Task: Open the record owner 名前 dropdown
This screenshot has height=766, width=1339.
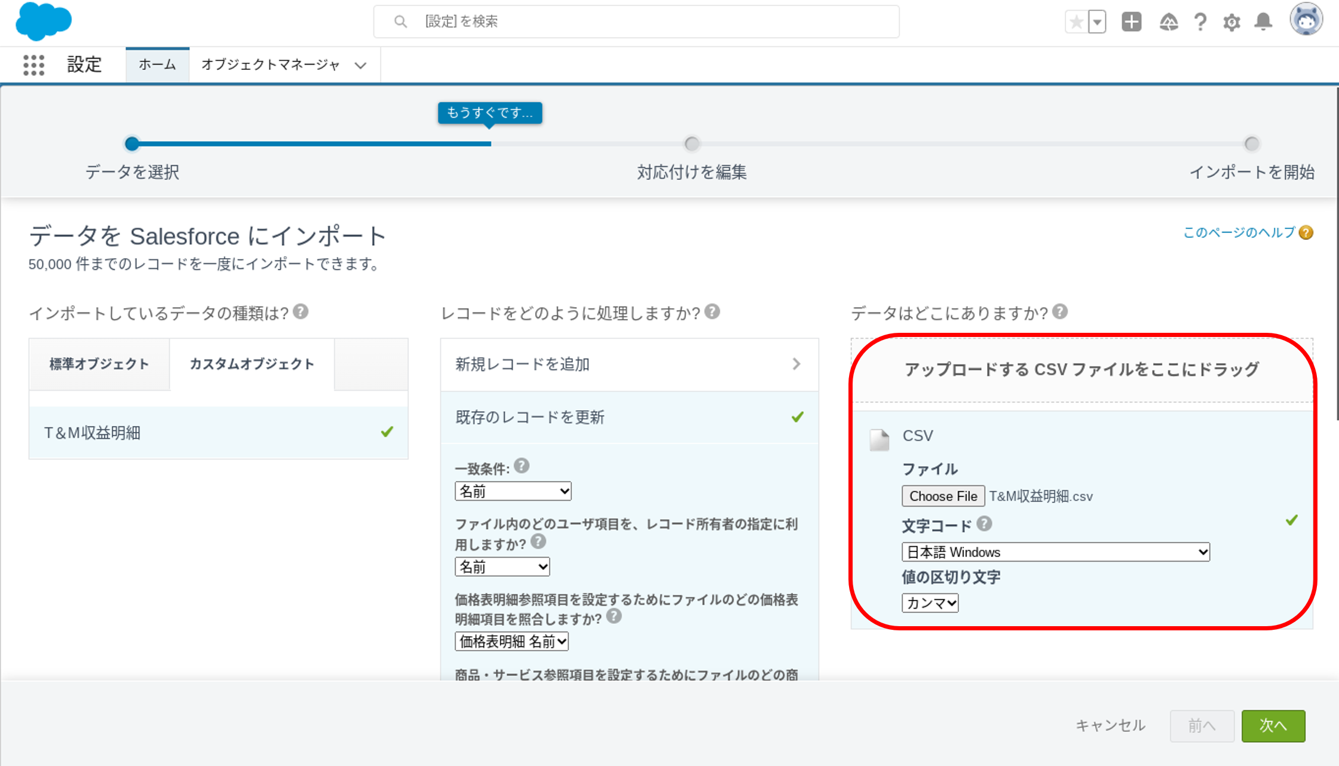Action: point(502,566)
